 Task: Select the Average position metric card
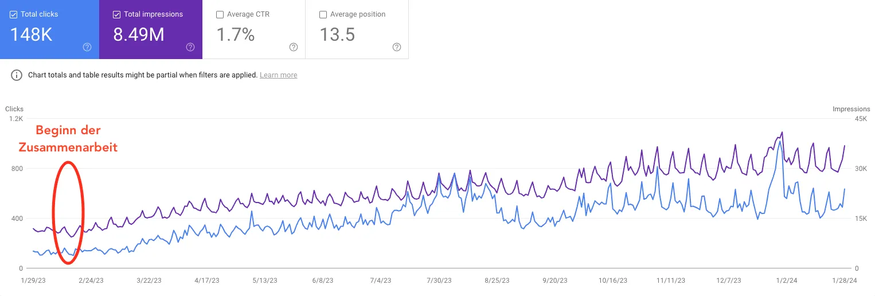357,29
